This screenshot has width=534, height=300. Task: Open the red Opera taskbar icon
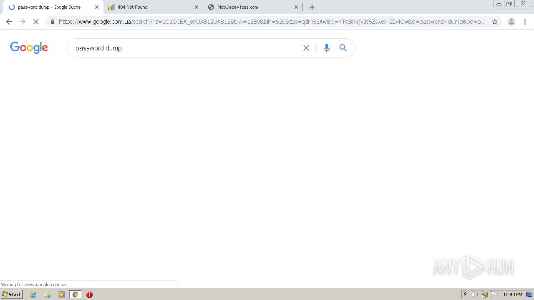pos(89,295)
